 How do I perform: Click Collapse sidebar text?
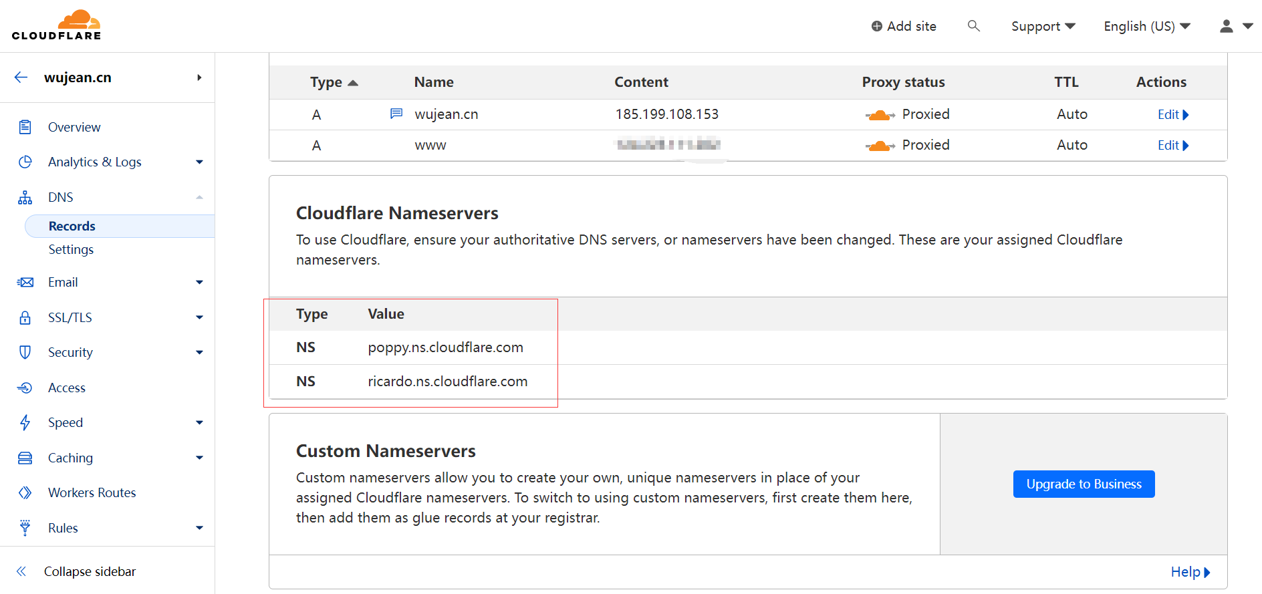click(90, 571)
